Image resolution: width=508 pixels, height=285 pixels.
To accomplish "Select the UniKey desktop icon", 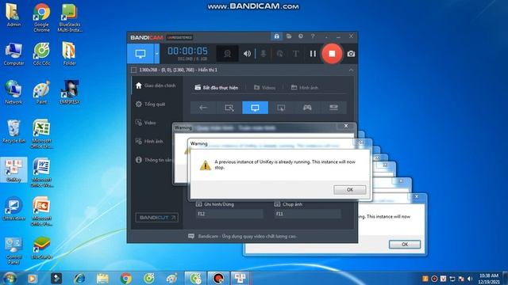I will 13,170.
